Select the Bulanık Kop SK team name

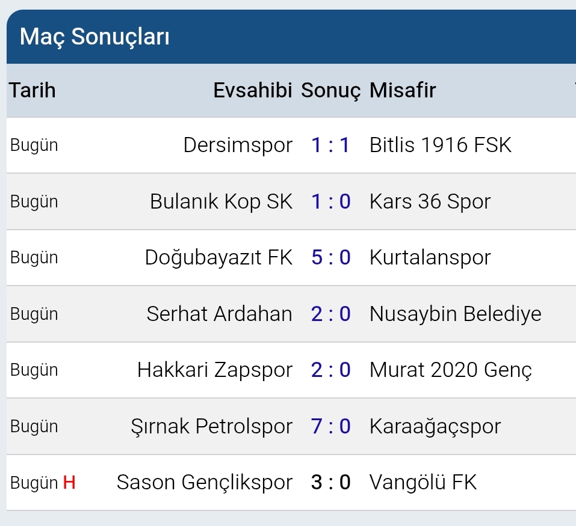point(221,201)
